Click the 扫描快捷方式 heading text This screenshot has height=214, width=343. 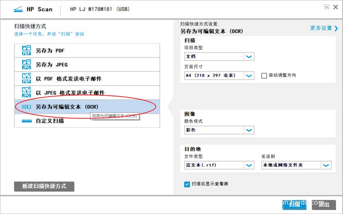click(30, 26)
